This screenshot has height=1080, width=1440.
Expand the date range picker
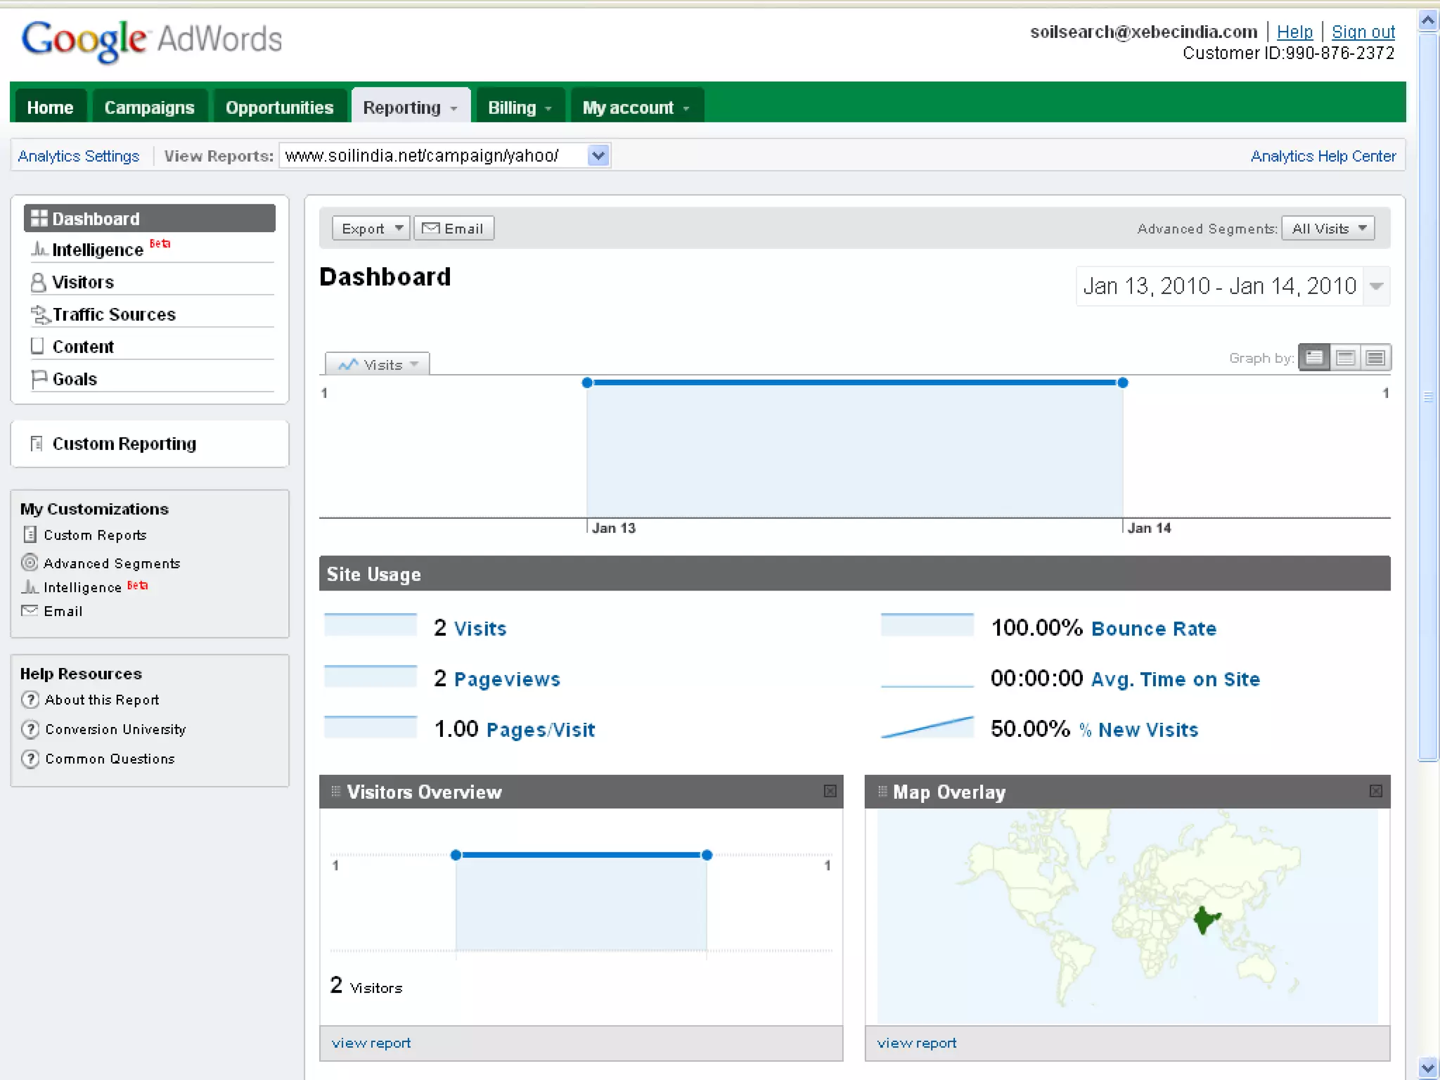point(1376,286)
